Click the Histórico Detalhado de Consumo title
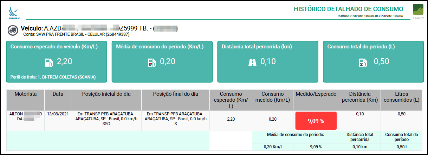 click(x=348, y=9)
